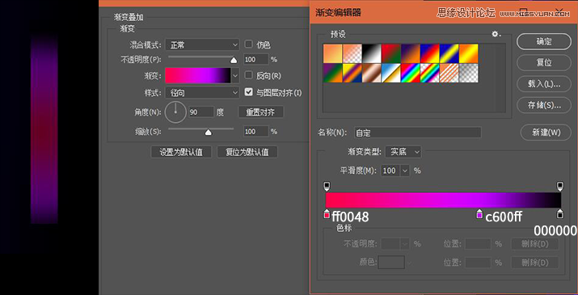Select the red-to-green gradient preset
This screenshot has width=578, height=295.
tap(390, 53)
